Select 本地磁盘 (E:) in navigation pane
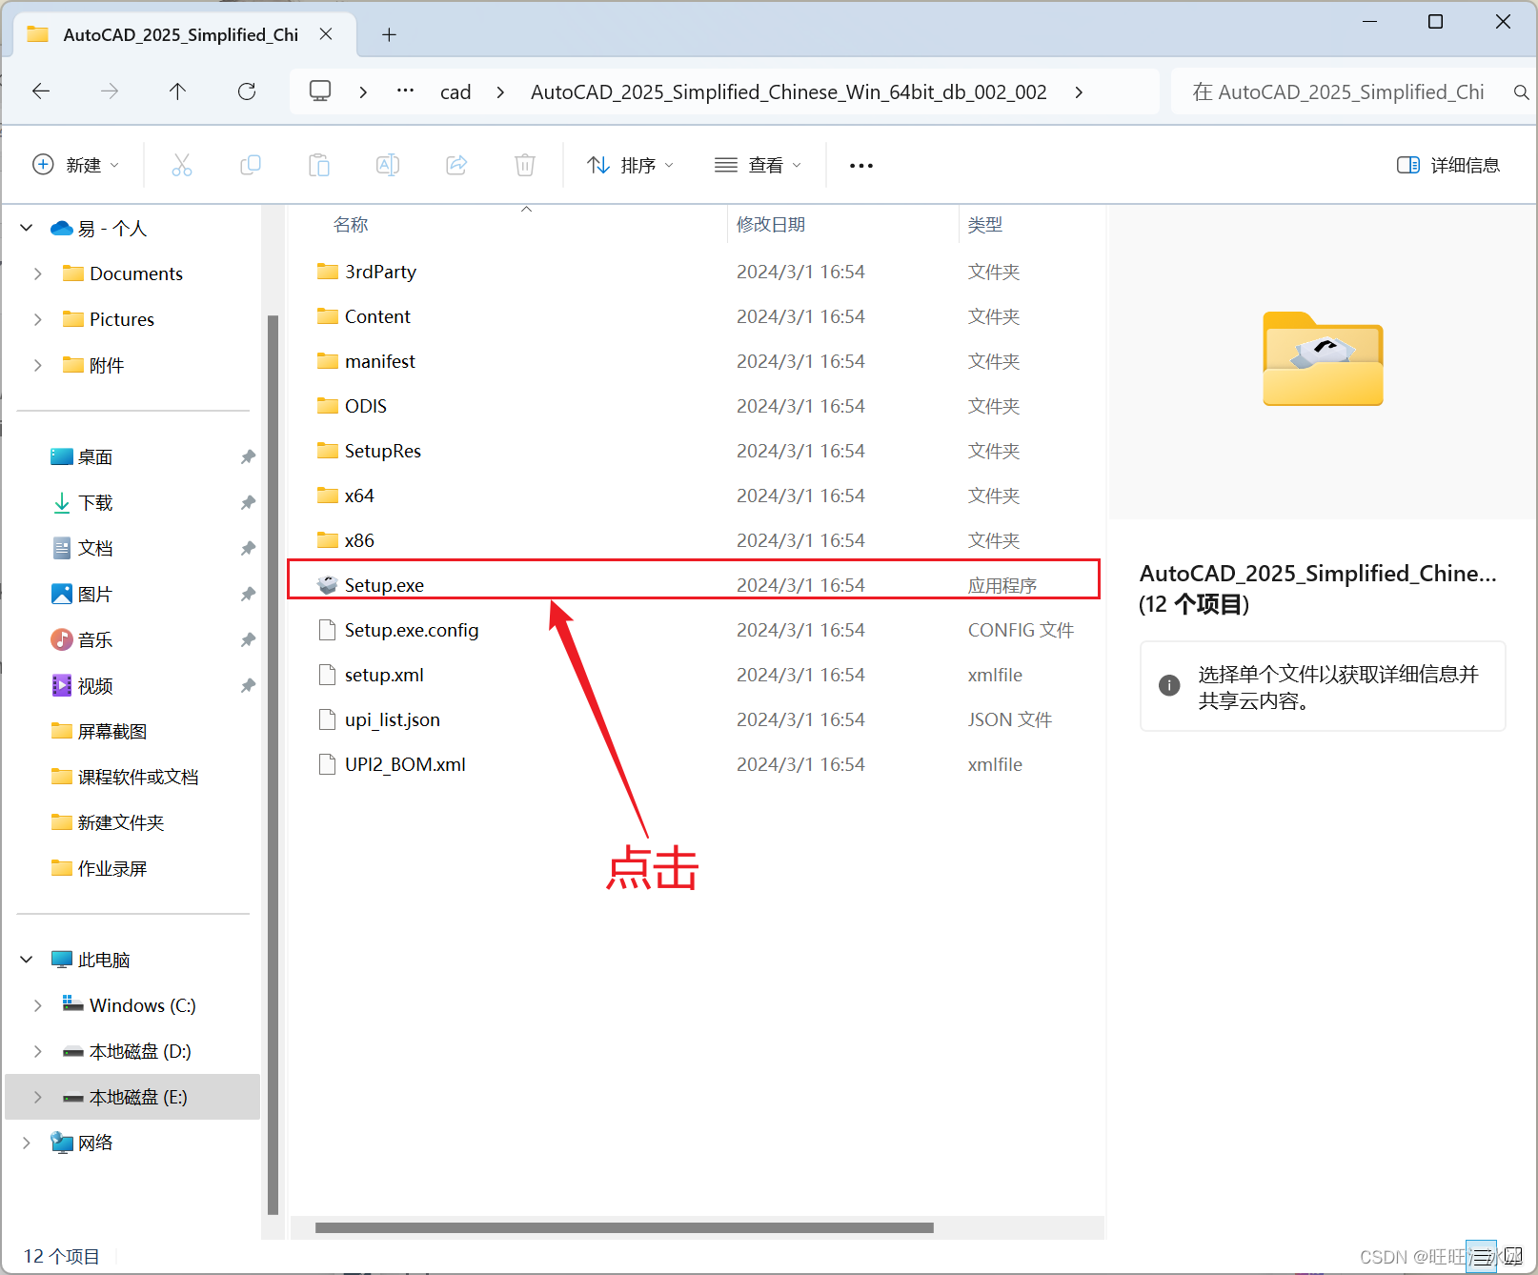Viewport: 1538px width, 1275px height. point(133,1097)
